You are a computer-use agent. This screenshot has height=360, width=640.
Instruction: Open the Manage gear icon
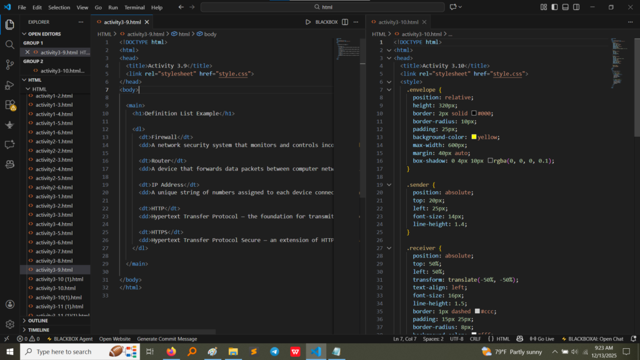tap(10, 324)
